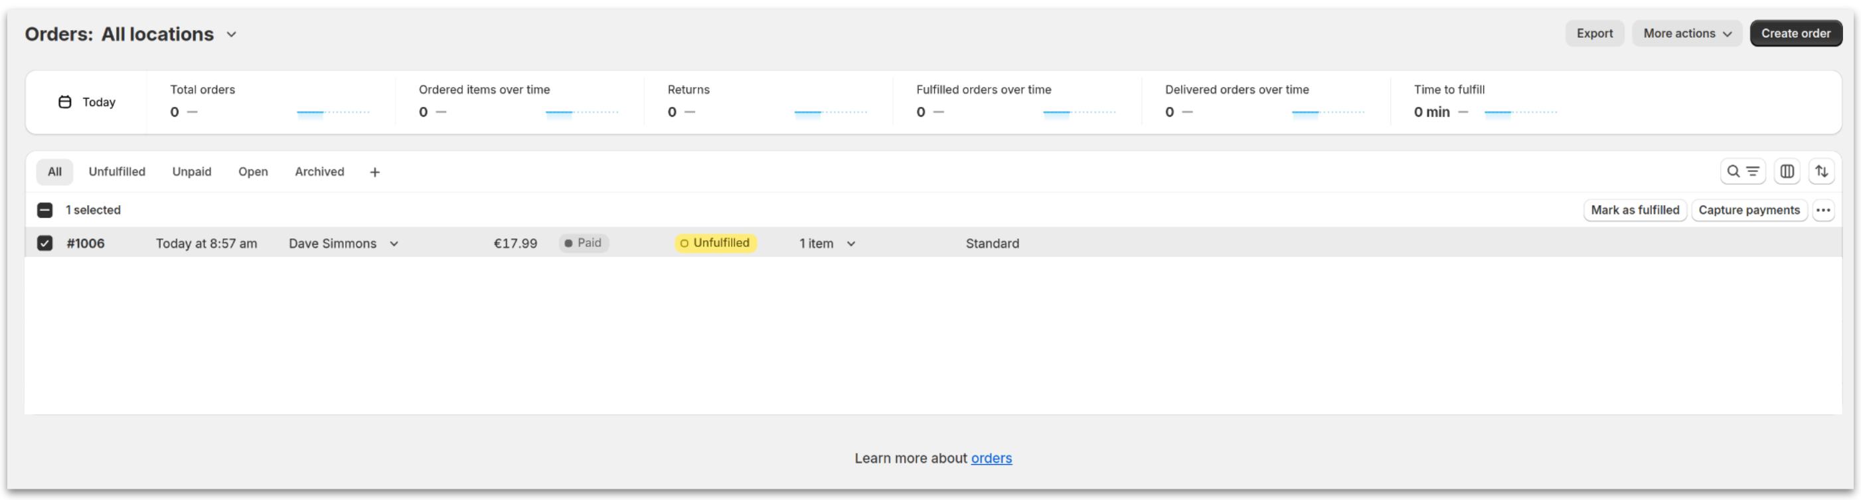Switch to the Archived tab
1861x500 pixels.
(x=319, y=172)
